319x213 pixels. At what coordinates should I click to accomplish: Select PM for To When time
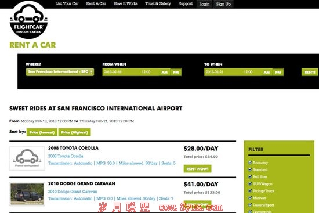pyautogui.click(x=278, y=73)
